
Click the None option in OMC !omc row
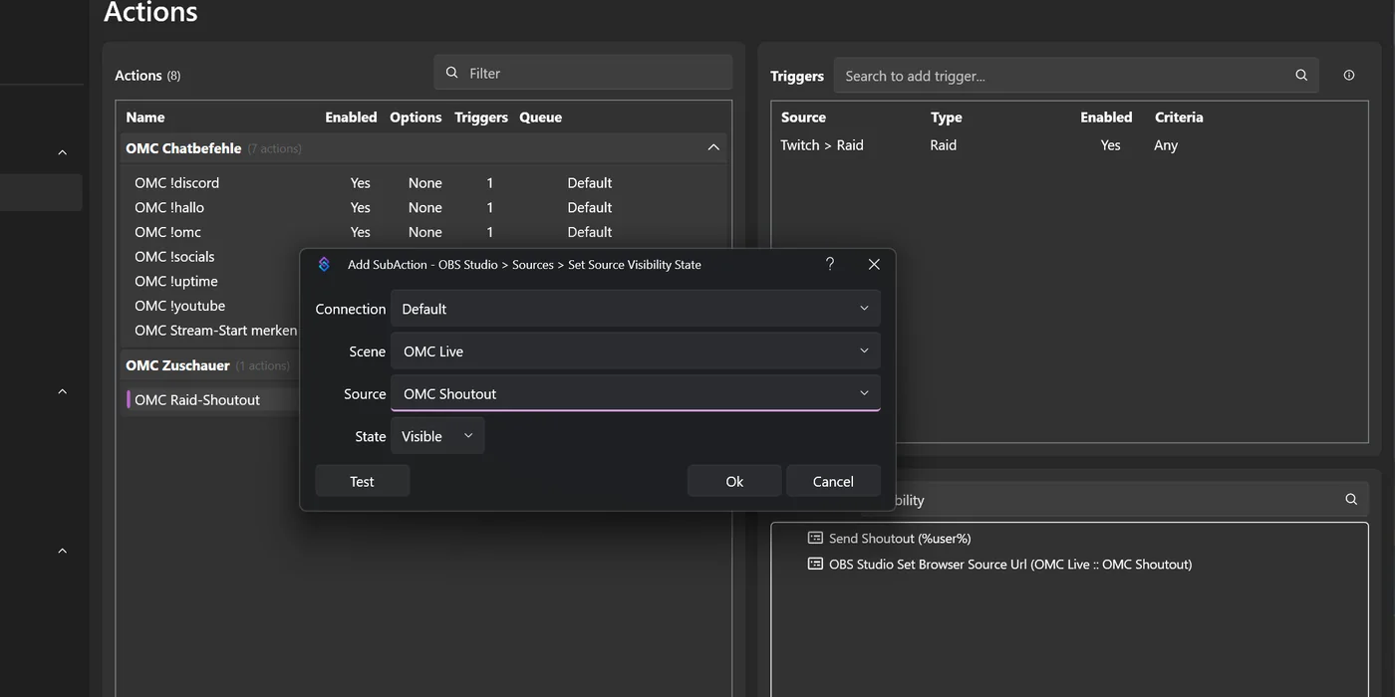(425, 232)
